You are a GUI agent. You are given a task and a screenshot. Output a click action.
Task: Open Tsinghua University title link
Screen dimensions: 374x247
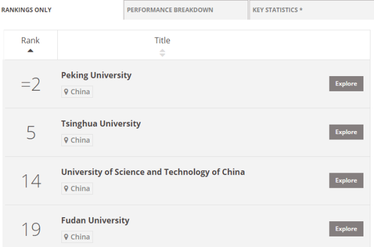pyautogui.click(x=101, y=124)
